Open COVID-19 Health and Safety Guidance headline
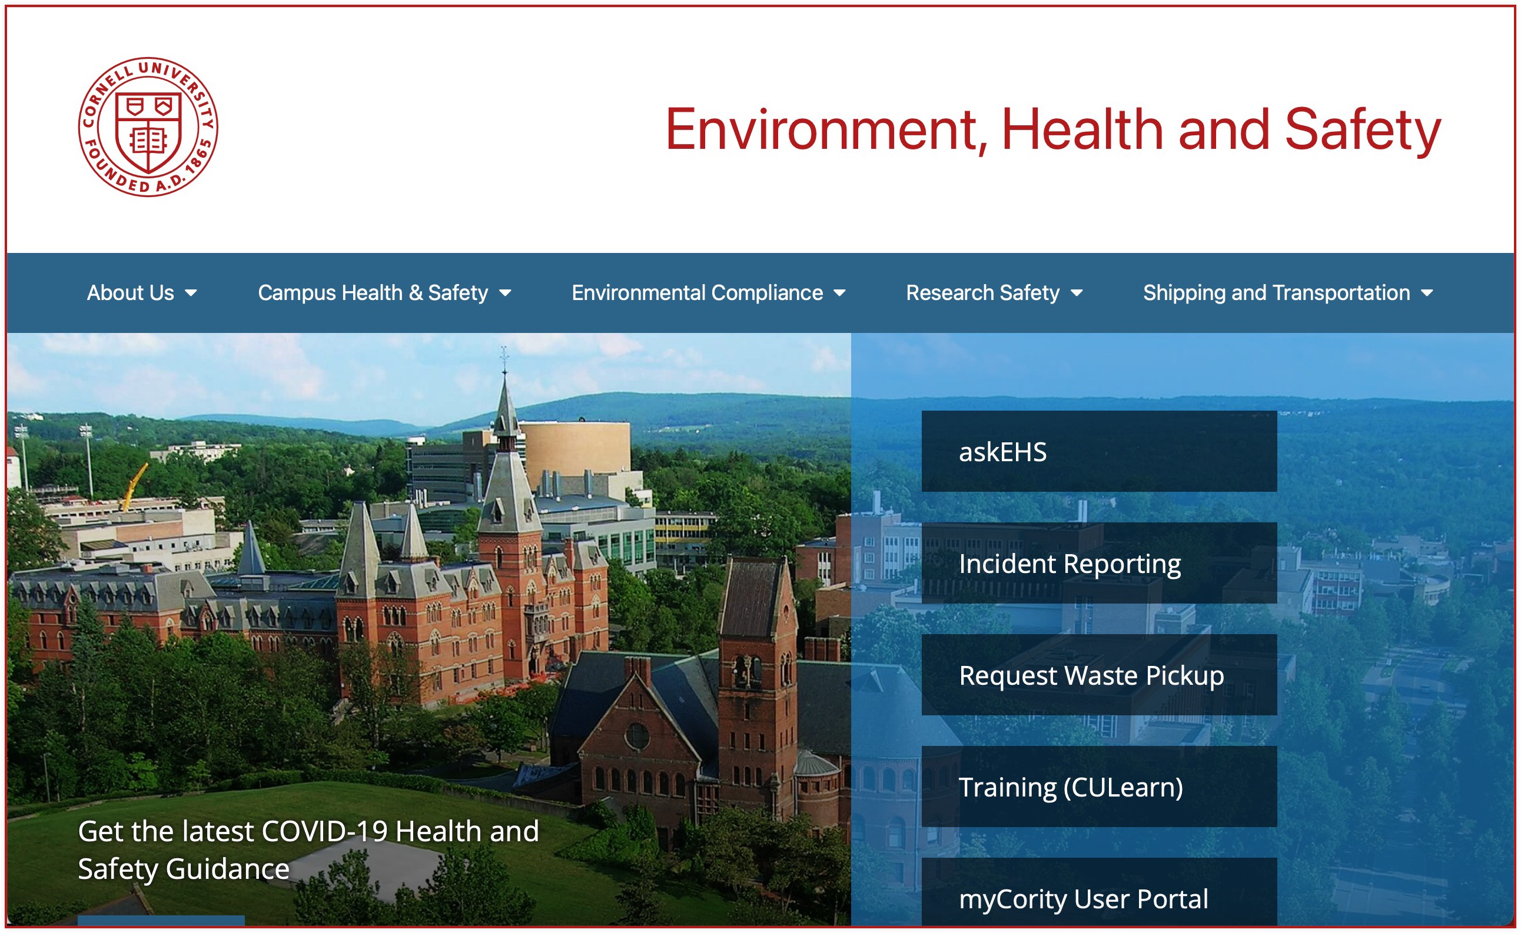 click(x=308, y=850)
